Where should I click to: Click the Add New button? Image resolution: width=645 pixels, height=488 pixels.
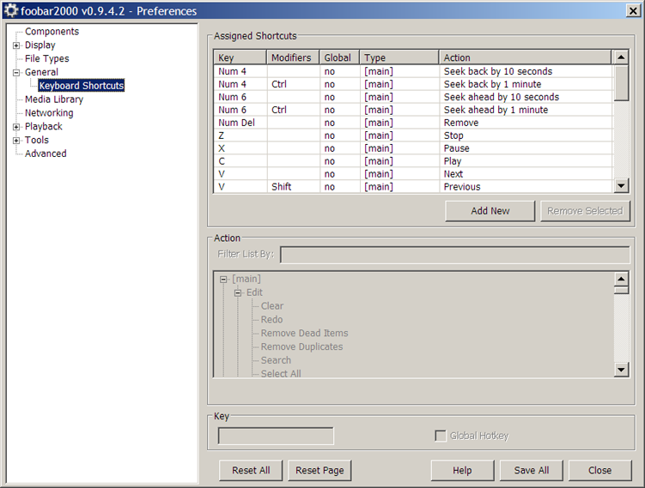pos(490,211)
